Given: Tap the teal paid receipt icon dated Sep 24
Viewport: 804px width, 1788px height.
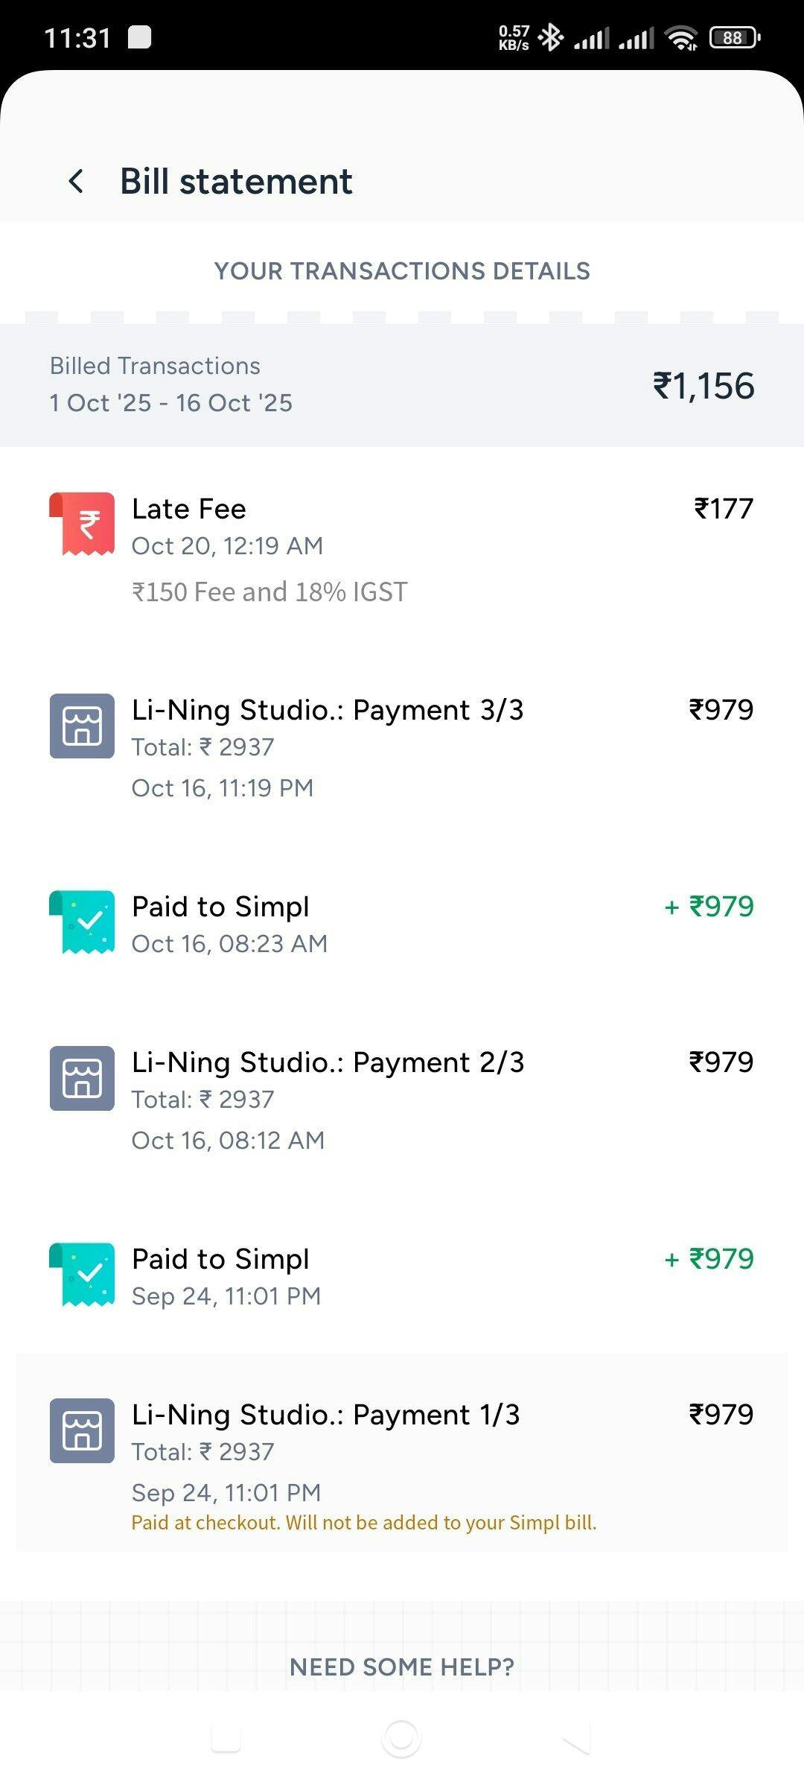Looking at the screenshot, I should 82,1274.
